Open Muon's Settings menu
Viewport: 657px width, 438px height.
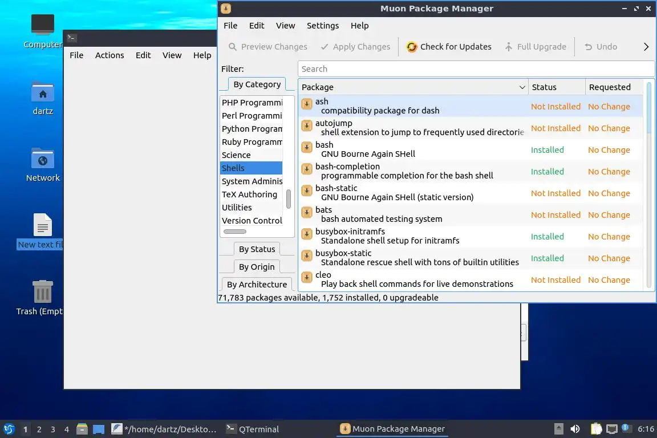[x=323, y=26]
